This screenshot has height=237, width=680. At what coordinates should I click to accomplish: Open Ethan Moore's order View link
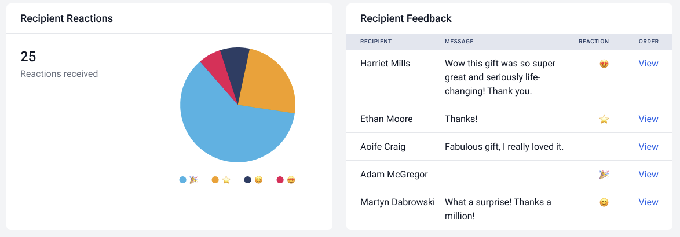click(x=648, y=119)
